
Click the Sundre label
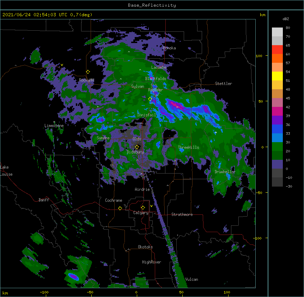pyautogui.click(x=103, y=138)
